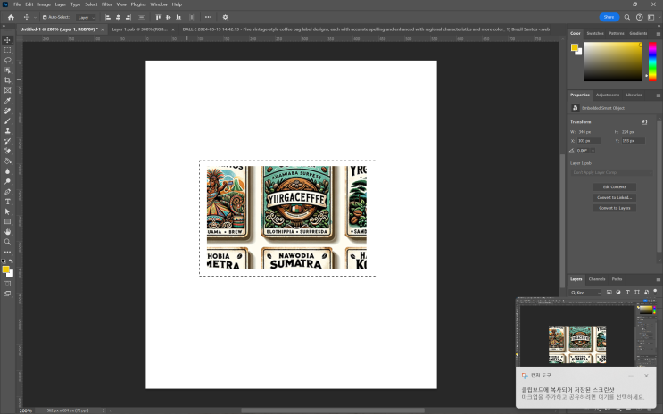663x414 pixels.
Task: Select the Hand tool
Action: click(8, 232)
